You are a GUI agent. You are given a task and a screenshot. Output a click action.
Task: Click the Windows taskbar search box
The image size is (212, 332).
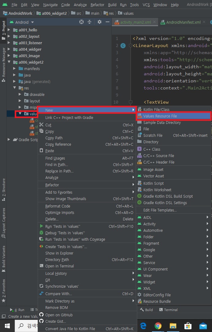point(26,326)
